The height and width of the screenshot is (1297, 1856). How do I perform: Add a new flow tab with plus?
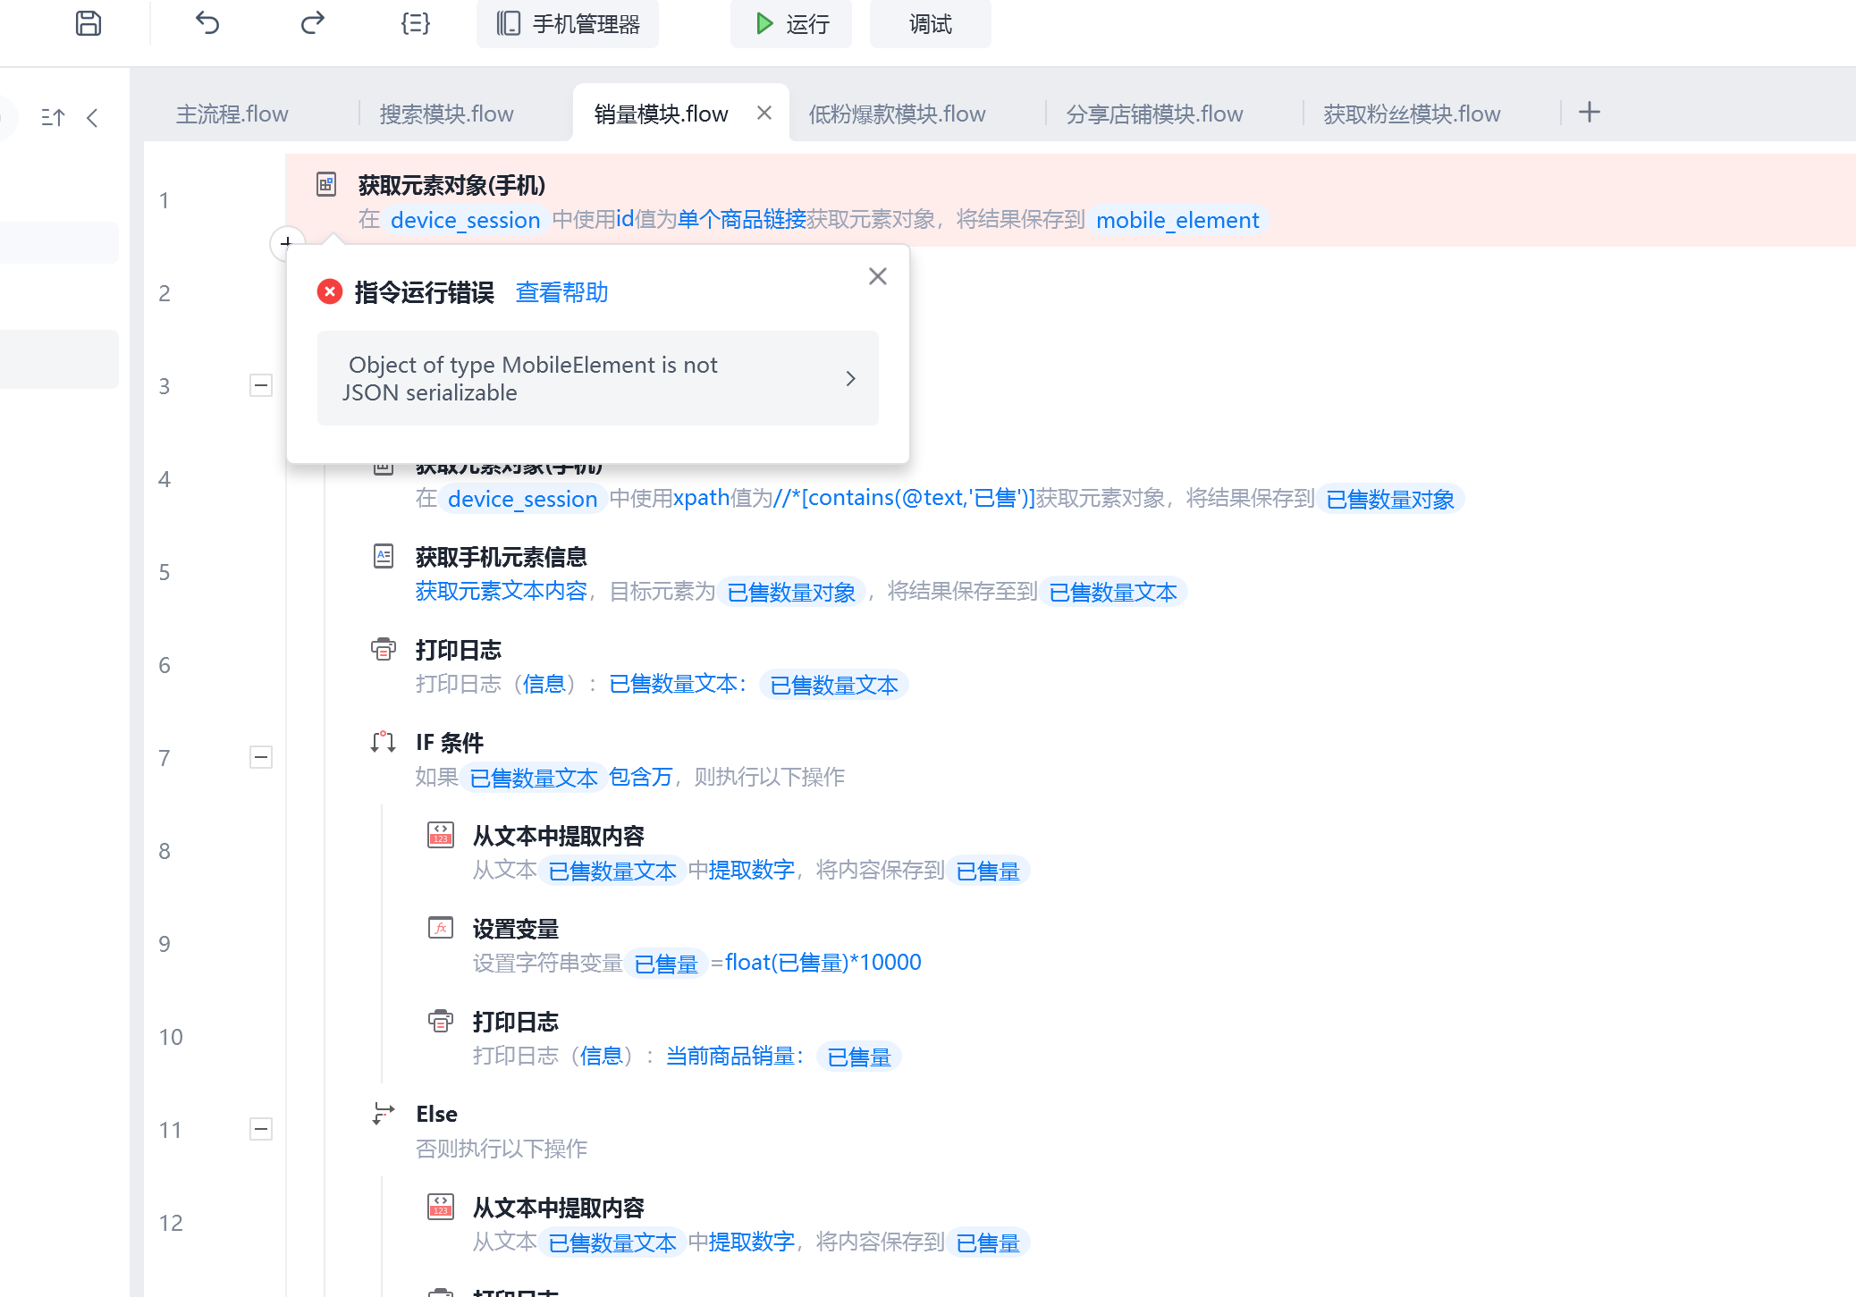(x=1589, y=113)
